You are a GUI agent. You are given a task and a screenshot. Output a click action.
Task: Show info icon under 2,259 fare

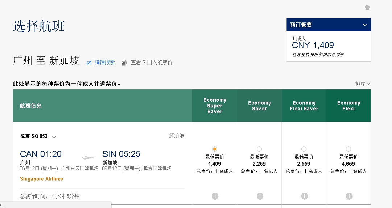point(260,196)
